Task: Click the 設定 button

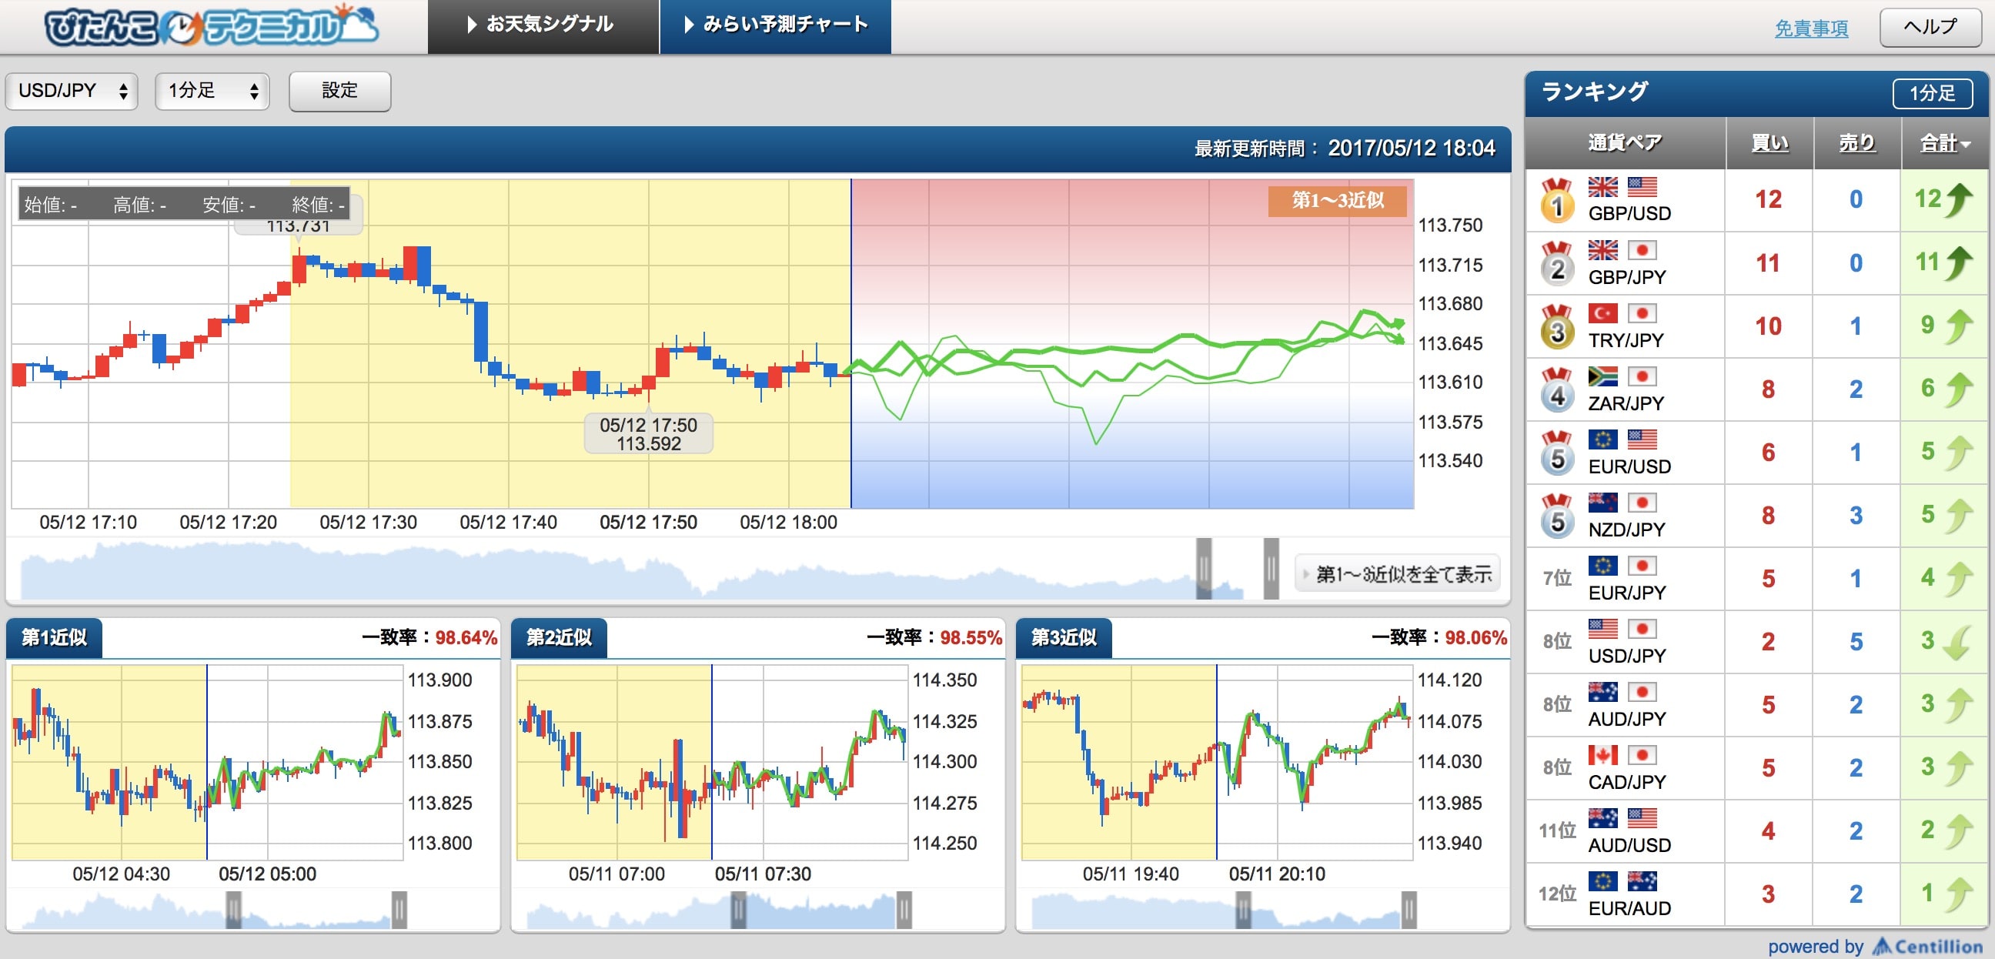Action: click(x=340, y=92)
